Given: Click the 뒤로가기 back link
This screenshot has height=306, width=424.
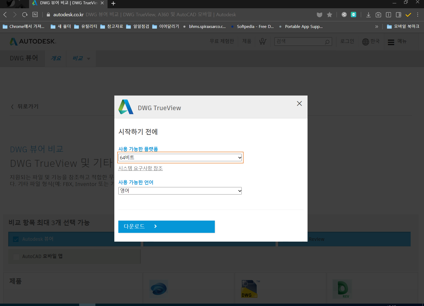Looking at the screenshot, I should (25, 106).
